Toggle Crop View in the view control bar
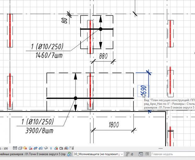 pos(35,148)
